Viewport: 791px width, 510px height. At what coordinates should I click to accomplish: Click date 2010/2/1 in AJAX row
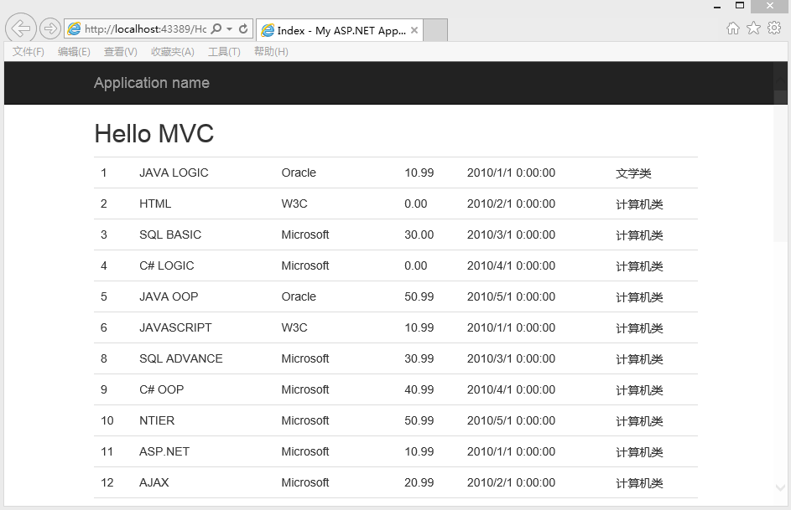[x=511, y=482]
